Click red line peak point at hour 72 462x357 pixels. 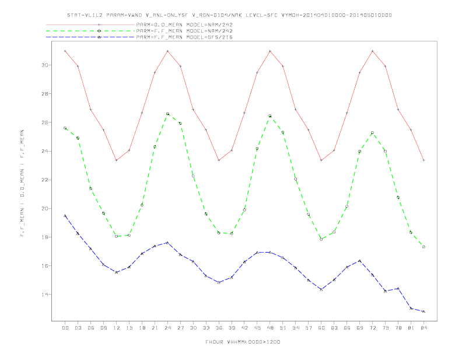point(372,51)
